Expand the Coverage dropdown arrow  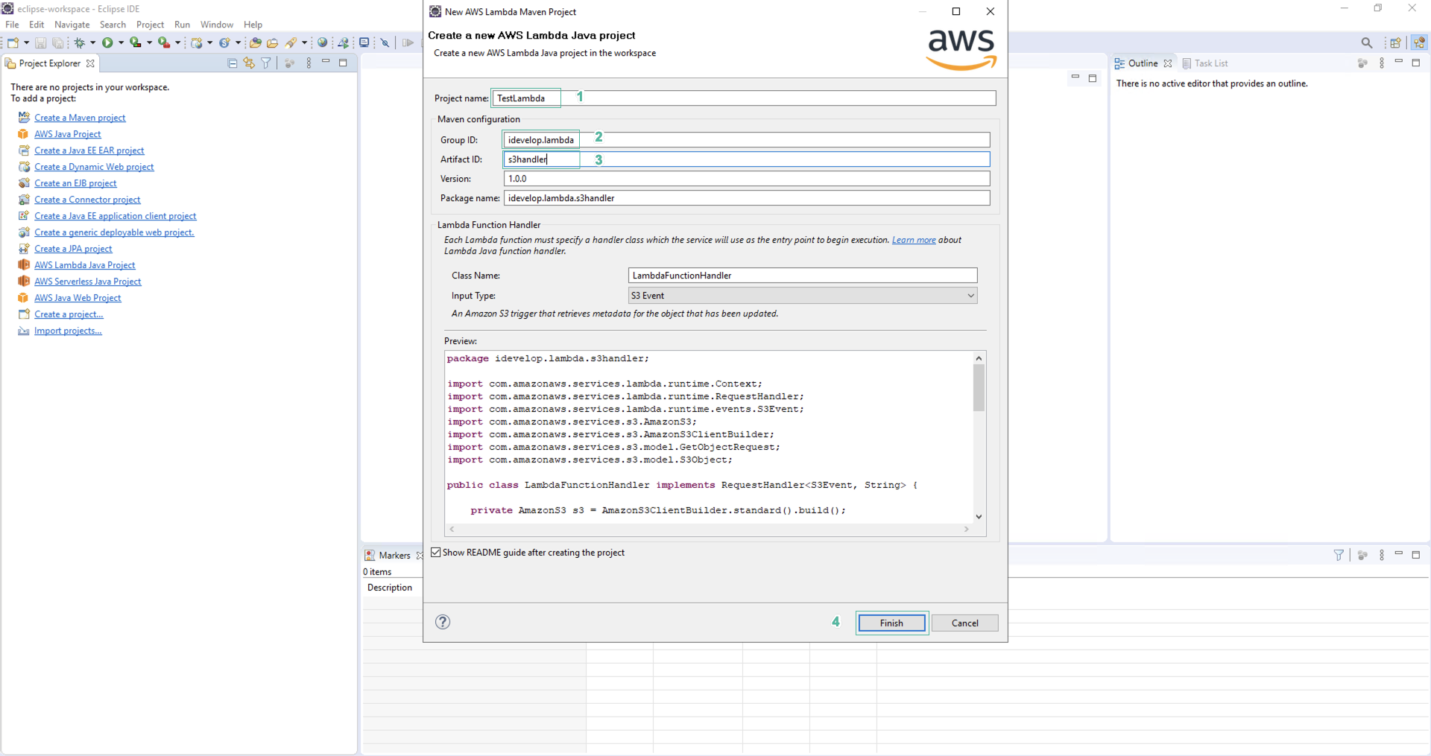tap(149, 43)
